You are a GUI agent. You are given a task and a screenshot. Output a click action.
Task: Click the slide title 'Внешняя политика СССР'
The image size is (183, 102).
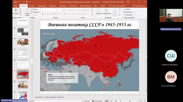pyautogui.click(x=89, y=25)
